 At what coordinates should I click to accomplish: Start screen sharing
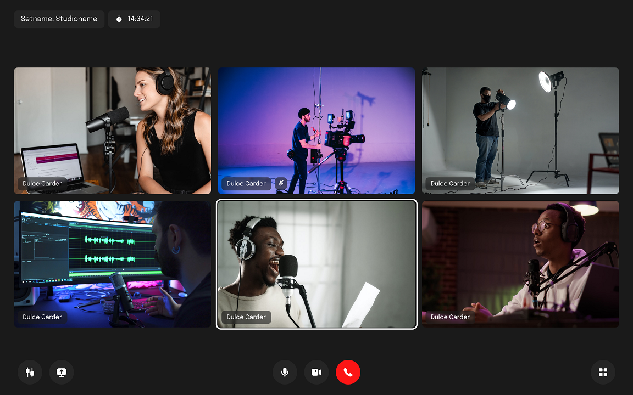coord(62,372)
